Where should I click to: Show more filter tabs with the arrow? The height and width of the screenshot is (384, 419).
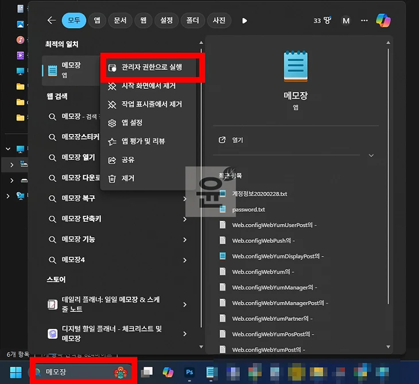[x=245, y=21]
